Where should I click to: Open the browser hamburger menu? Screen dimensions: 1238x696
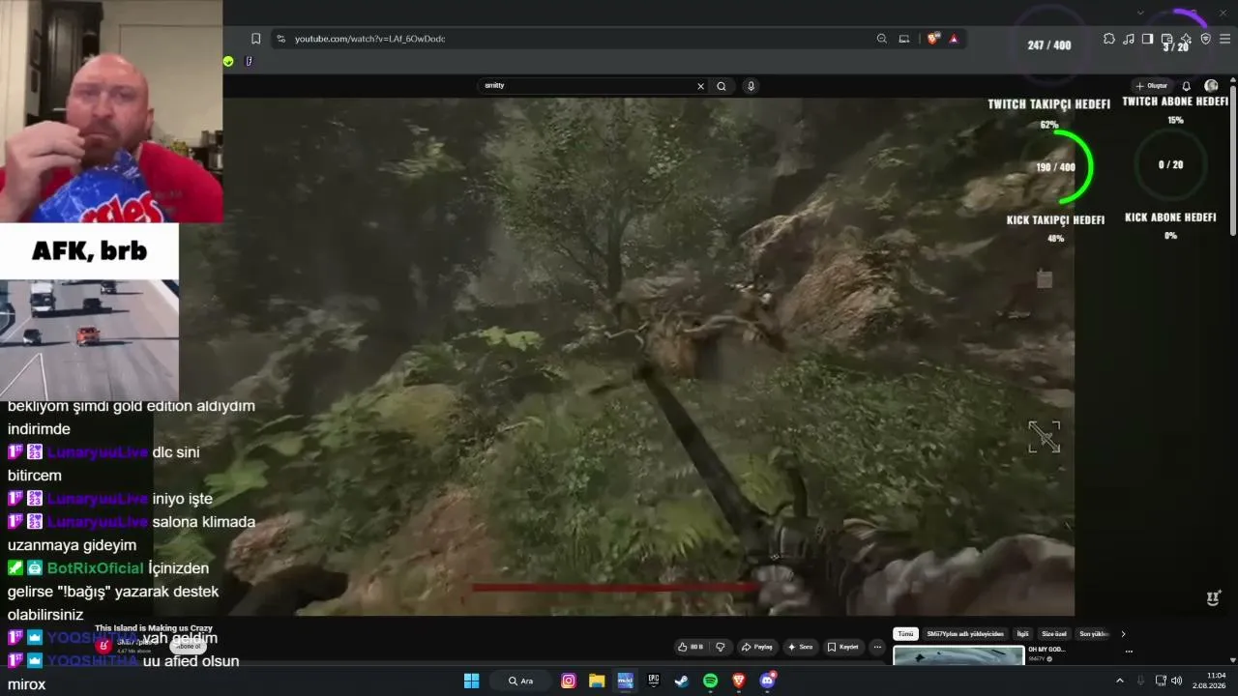(x=1225, y=39)
